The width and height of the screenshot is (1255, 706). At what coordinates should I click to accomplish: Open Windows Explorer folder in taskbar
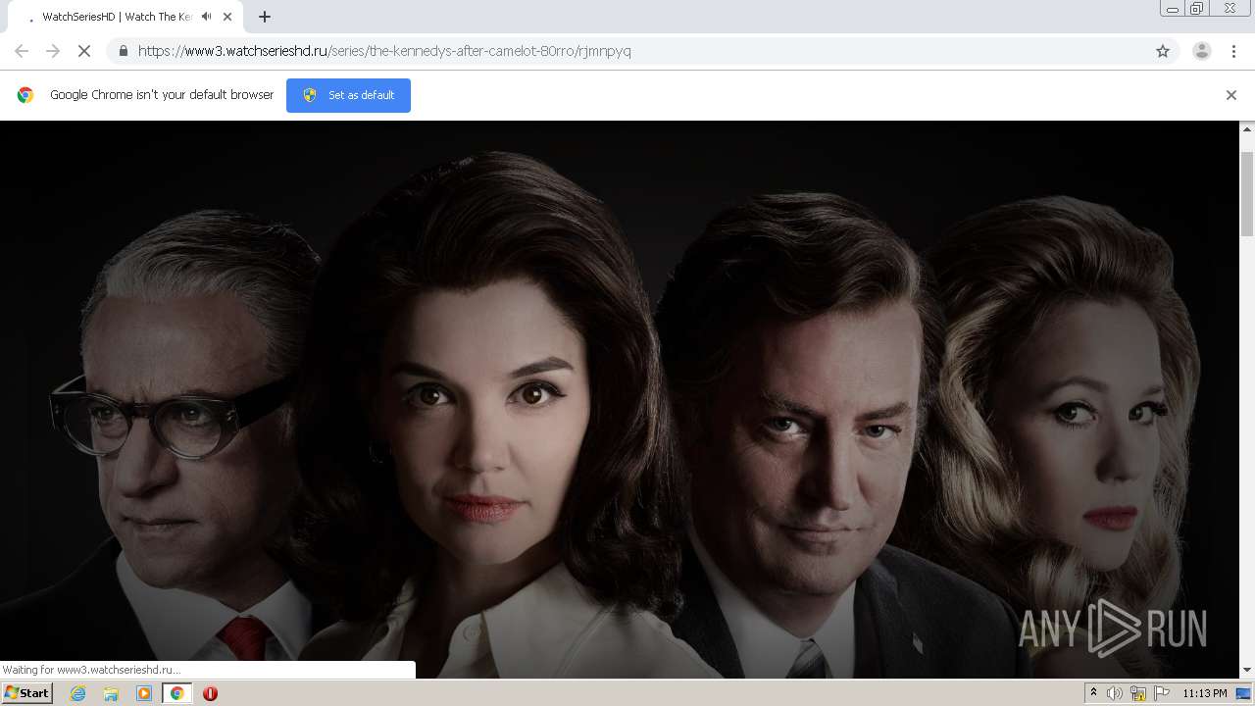click(111, 693)
